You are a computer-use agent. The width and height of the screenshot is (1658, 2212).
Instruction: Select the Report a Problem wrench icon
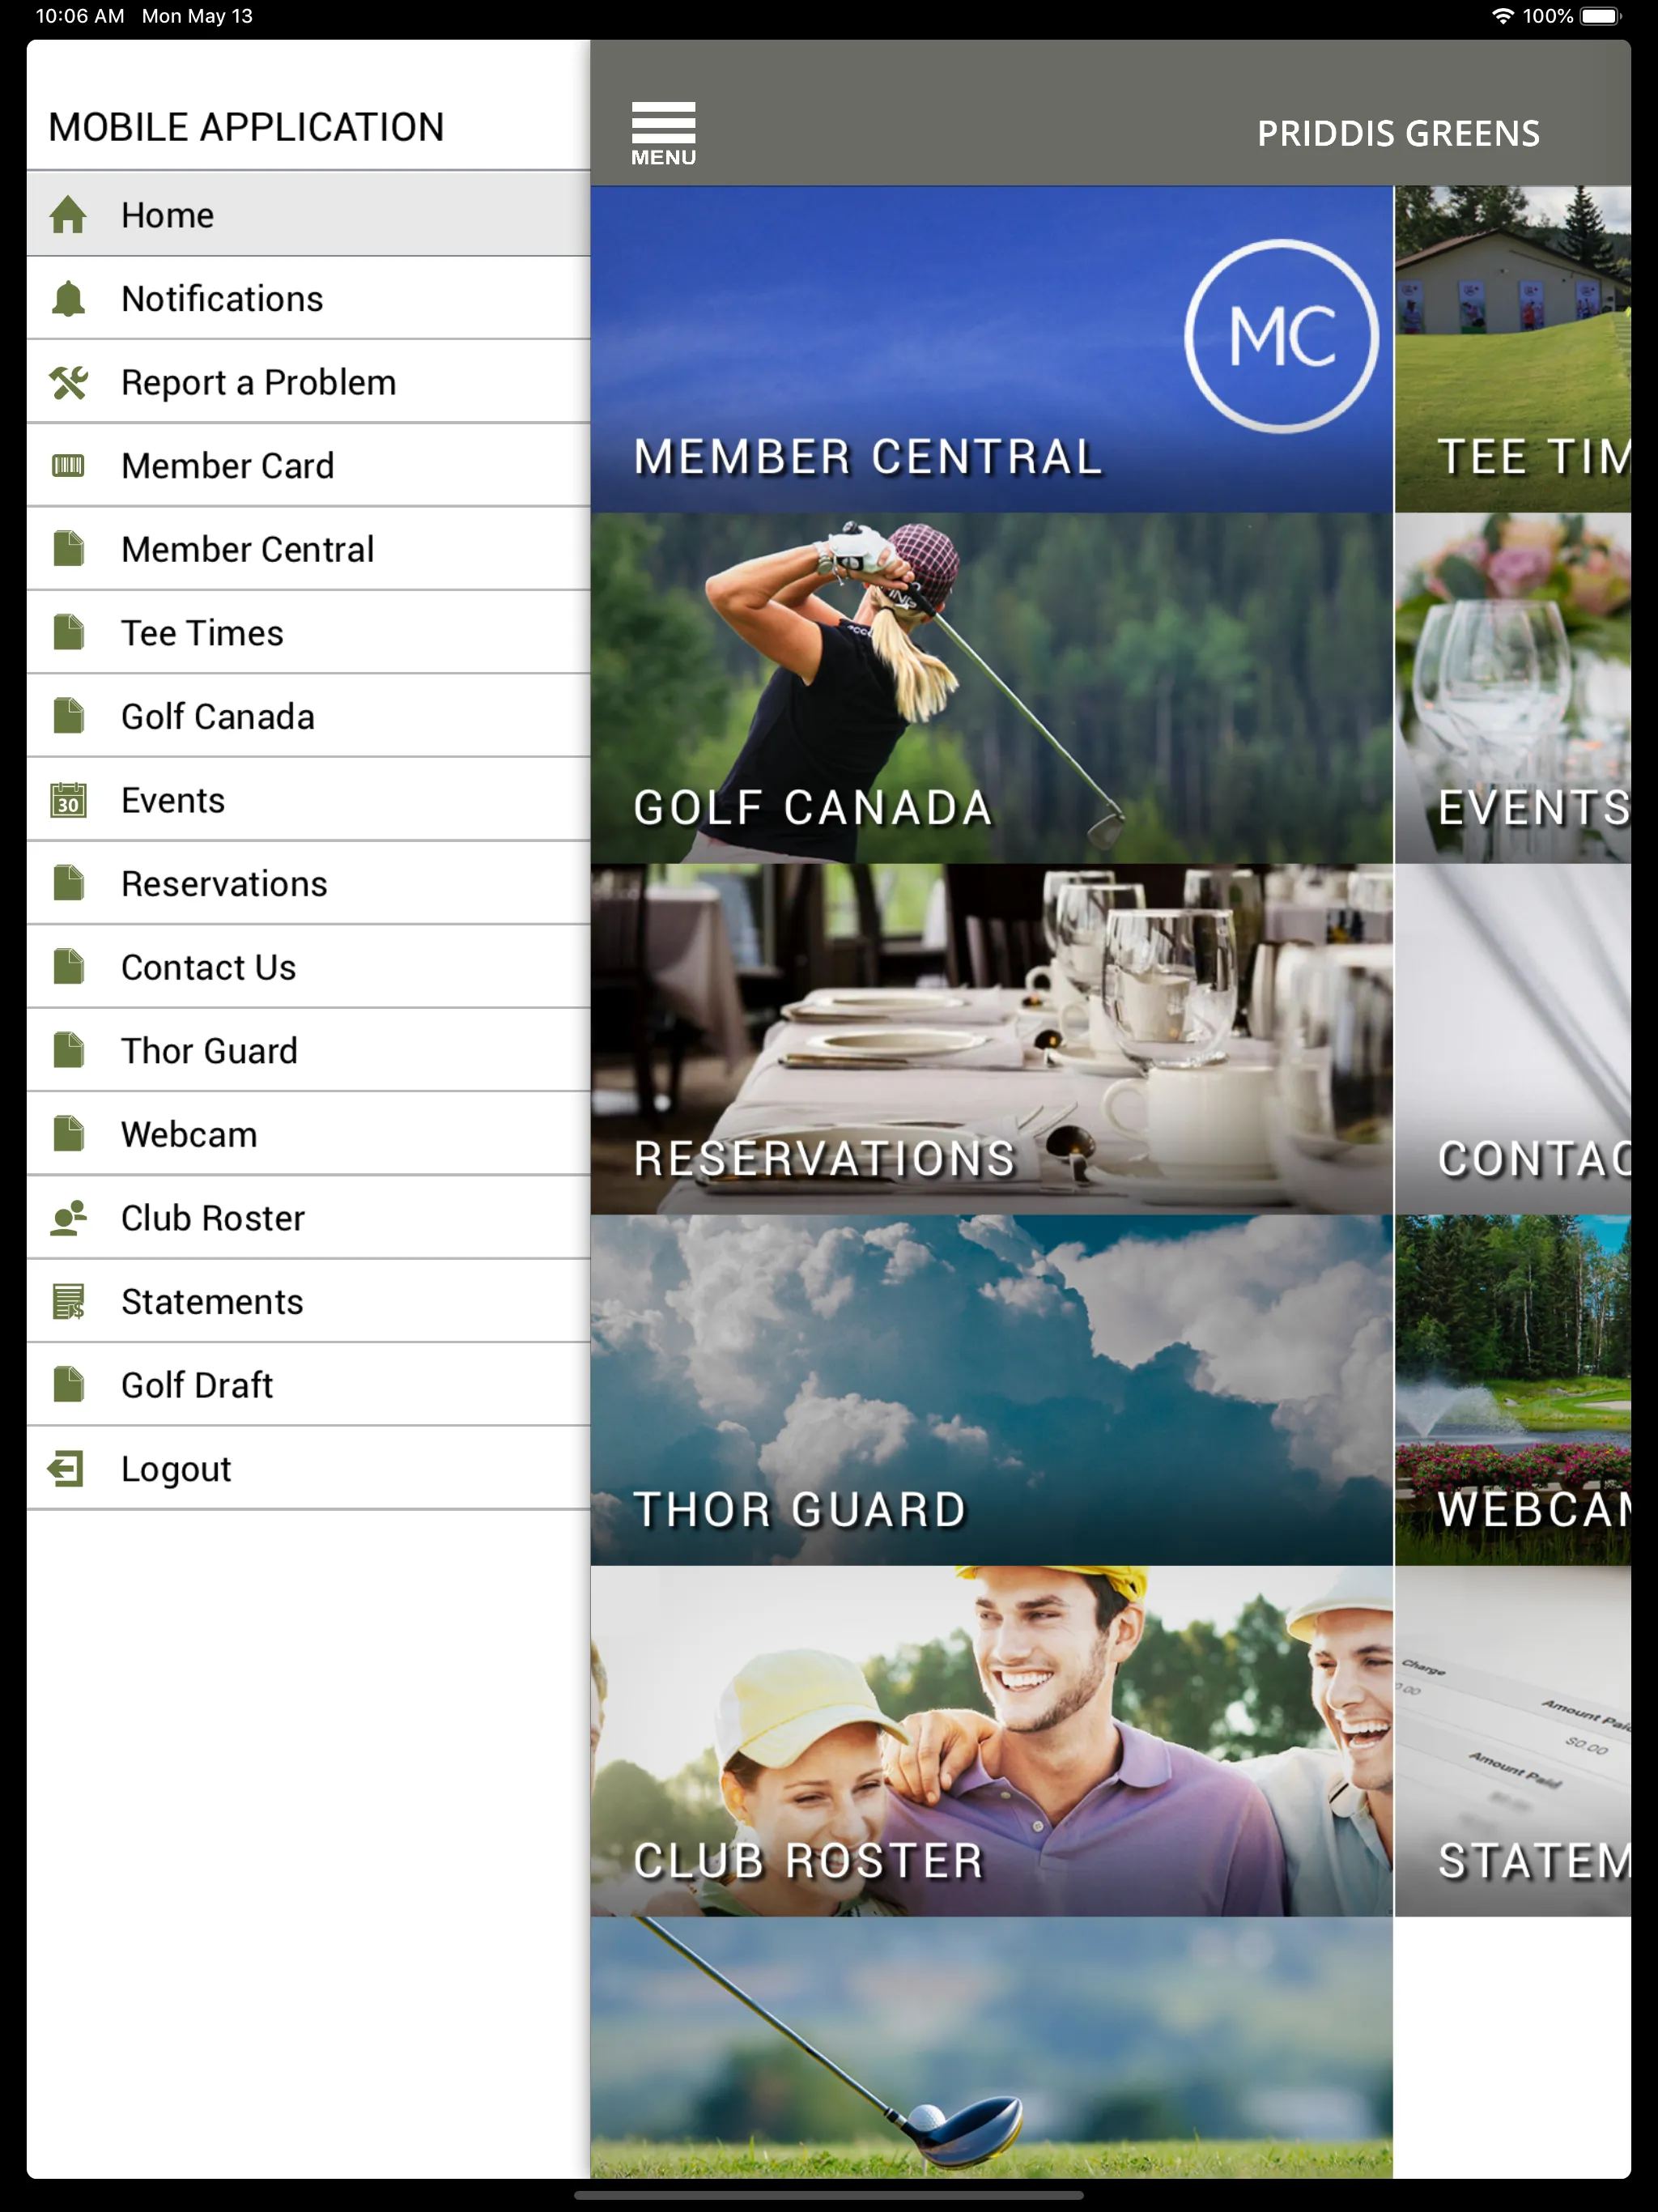[x=71, y=381]
